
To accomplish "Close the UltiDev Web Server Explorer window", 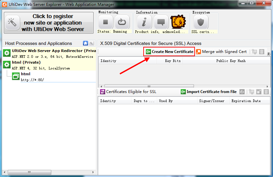I will (264, 3).
